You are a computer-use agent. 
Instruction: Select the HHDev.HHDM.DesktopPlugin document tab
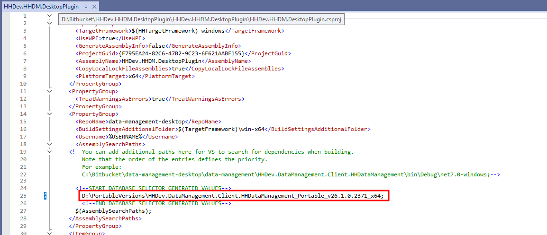(x=41, y=7)
